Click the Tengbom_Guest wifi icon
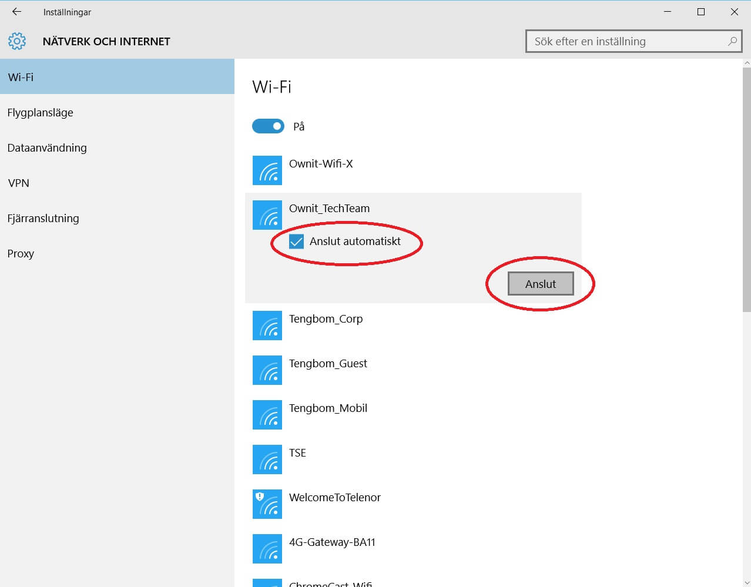The height and width of the screenshot is (587, 751). pos(267,370)
